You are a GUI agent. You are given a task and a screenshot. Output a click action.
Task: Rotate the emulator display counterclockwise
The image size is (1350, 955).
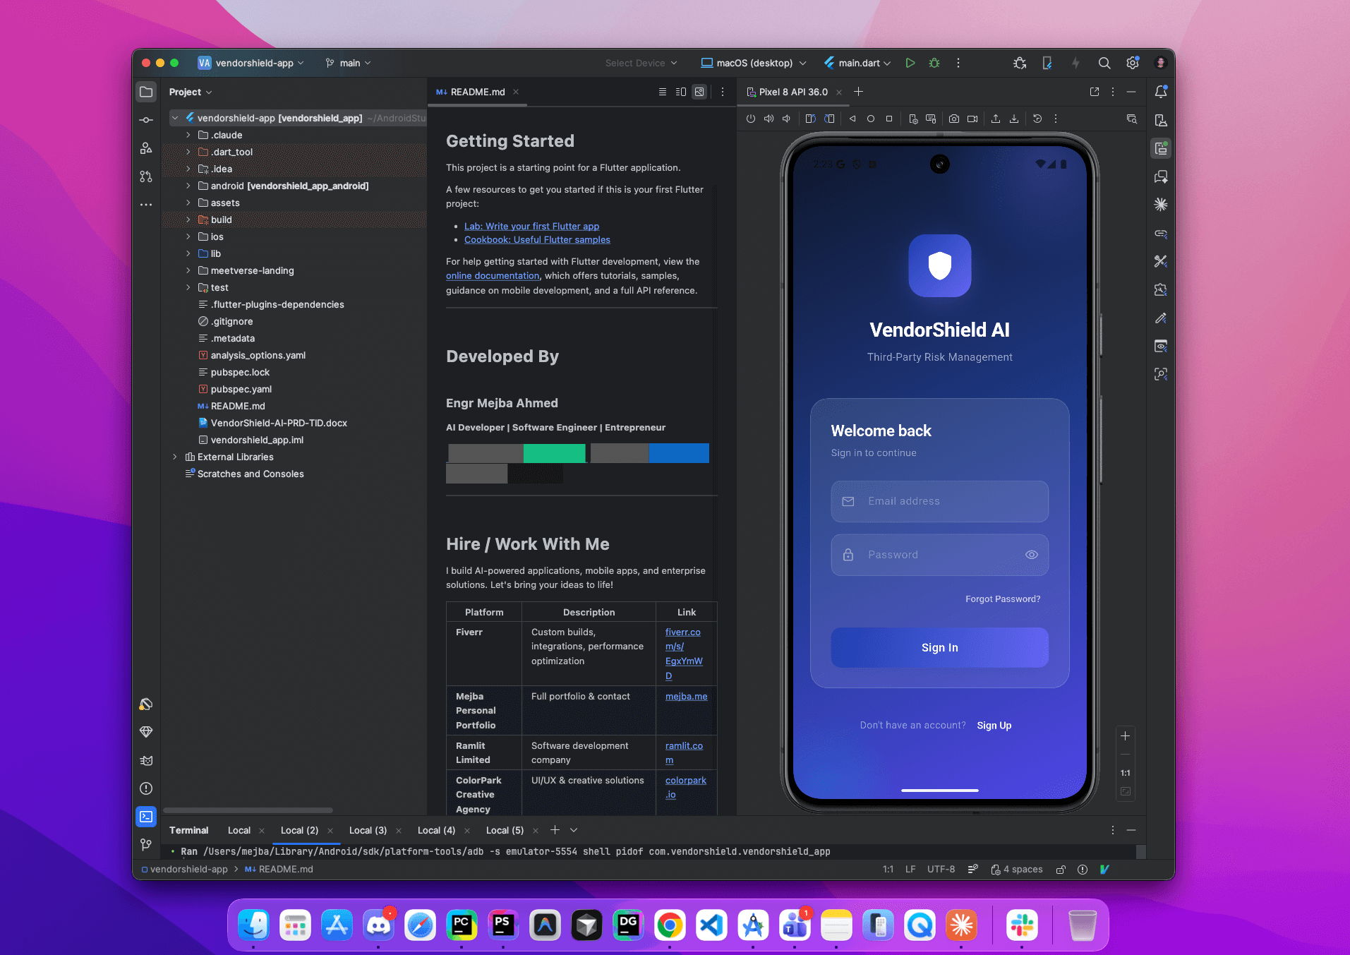click(x=810, y=119)
